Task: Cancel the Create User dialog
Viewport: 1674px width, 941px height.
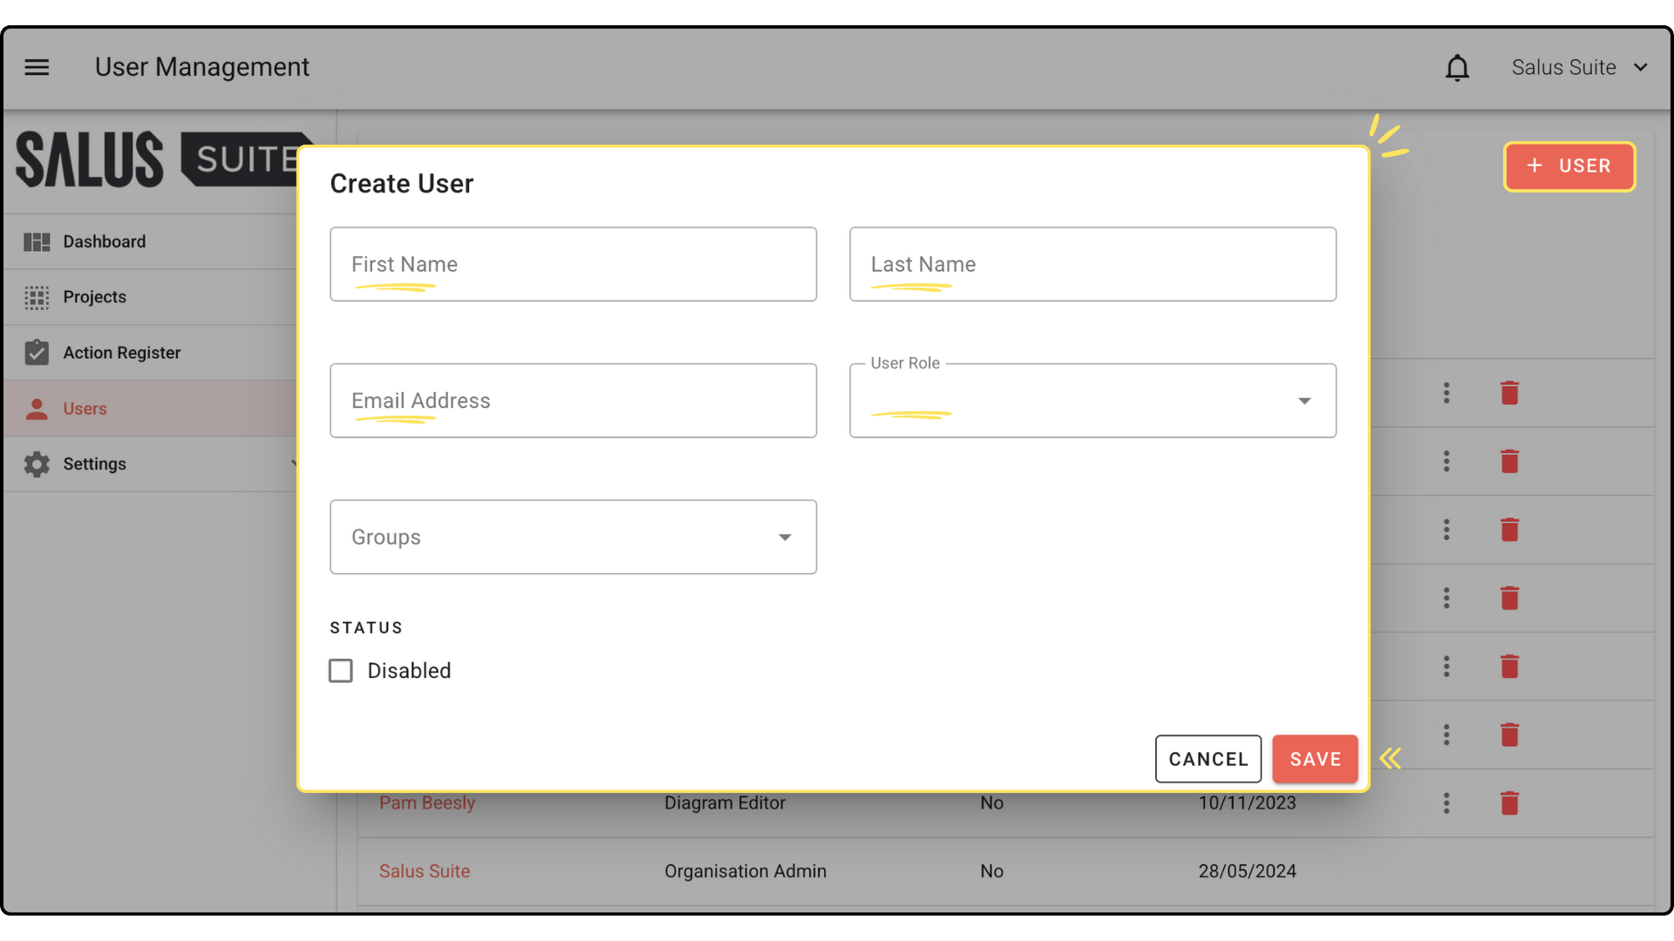Action: point(1208,759)
